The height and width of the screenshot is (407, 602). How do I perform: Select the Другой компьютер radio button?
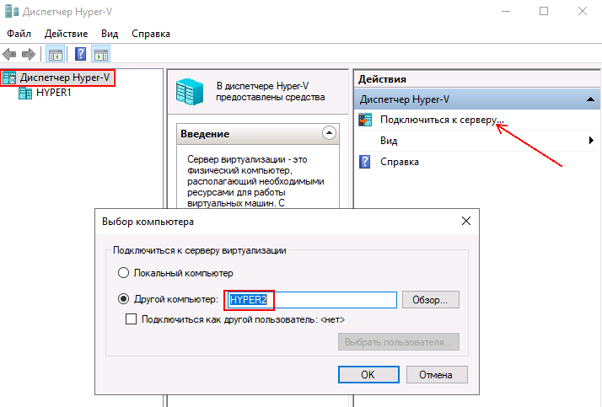coord(123,299)
